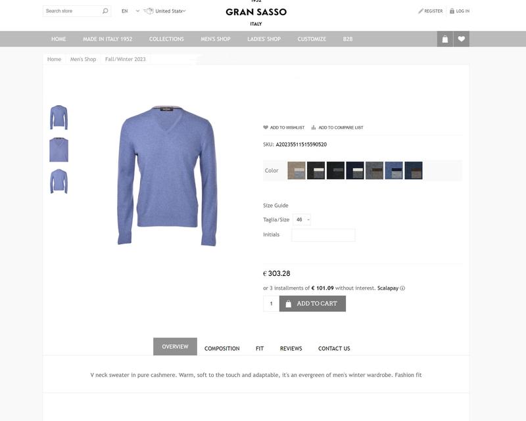Viewport: 526px width, 421px height.
Task: Open Men's Shop in navigation bar
Action: click(216, 39)
